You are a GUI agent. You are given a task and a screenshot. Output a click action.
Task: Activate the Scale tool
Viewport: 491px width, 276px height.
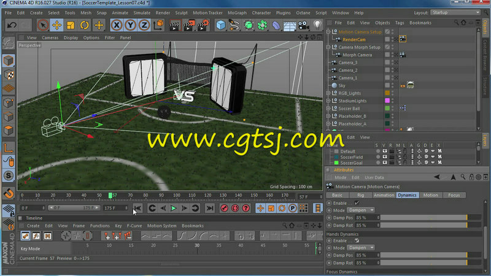[71, 25]
